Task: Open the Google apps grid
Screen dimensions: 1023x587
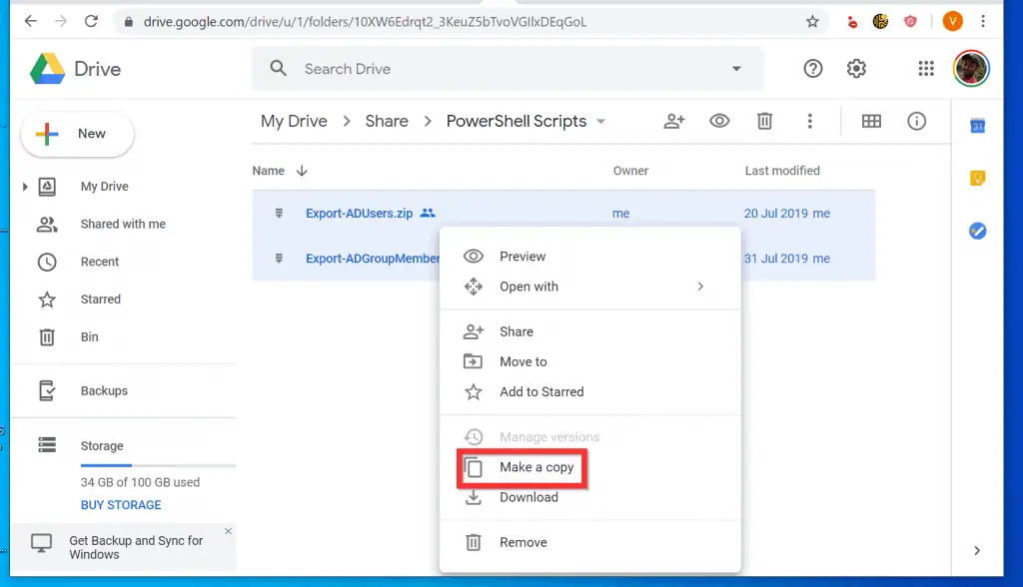Action: (925, 68)
